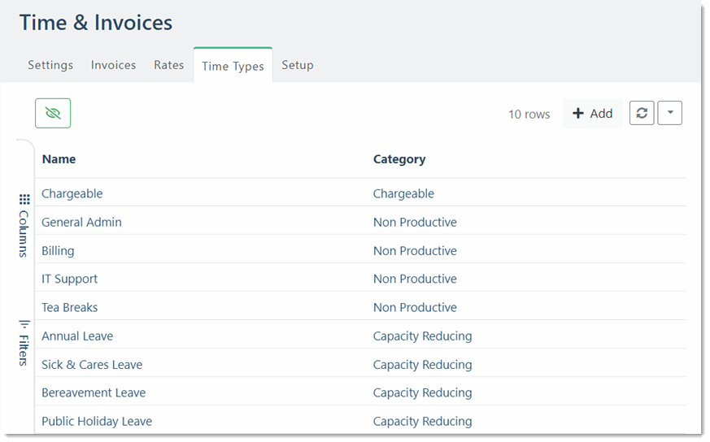This screenshot has height=442, width=710.
Task: Toggle the hidden items eye icon
Action: (53, 114)
